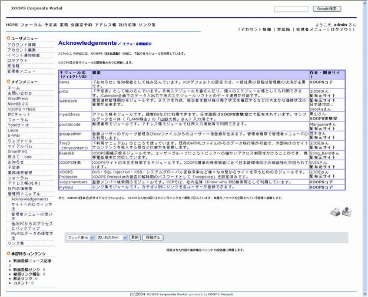Open XOOPS YYBBS in the main menu
Screen dimensions: 368x297
coord(22,109)
